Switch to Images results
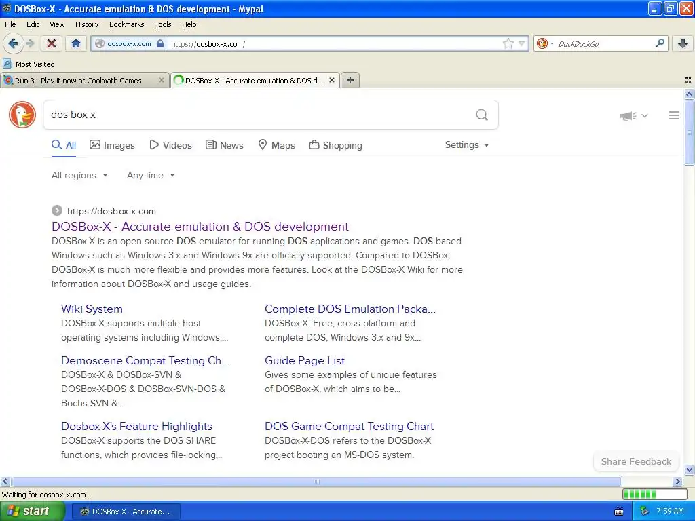Image resolution: width=695 pixels, height=521 pixels. [112, 145]
